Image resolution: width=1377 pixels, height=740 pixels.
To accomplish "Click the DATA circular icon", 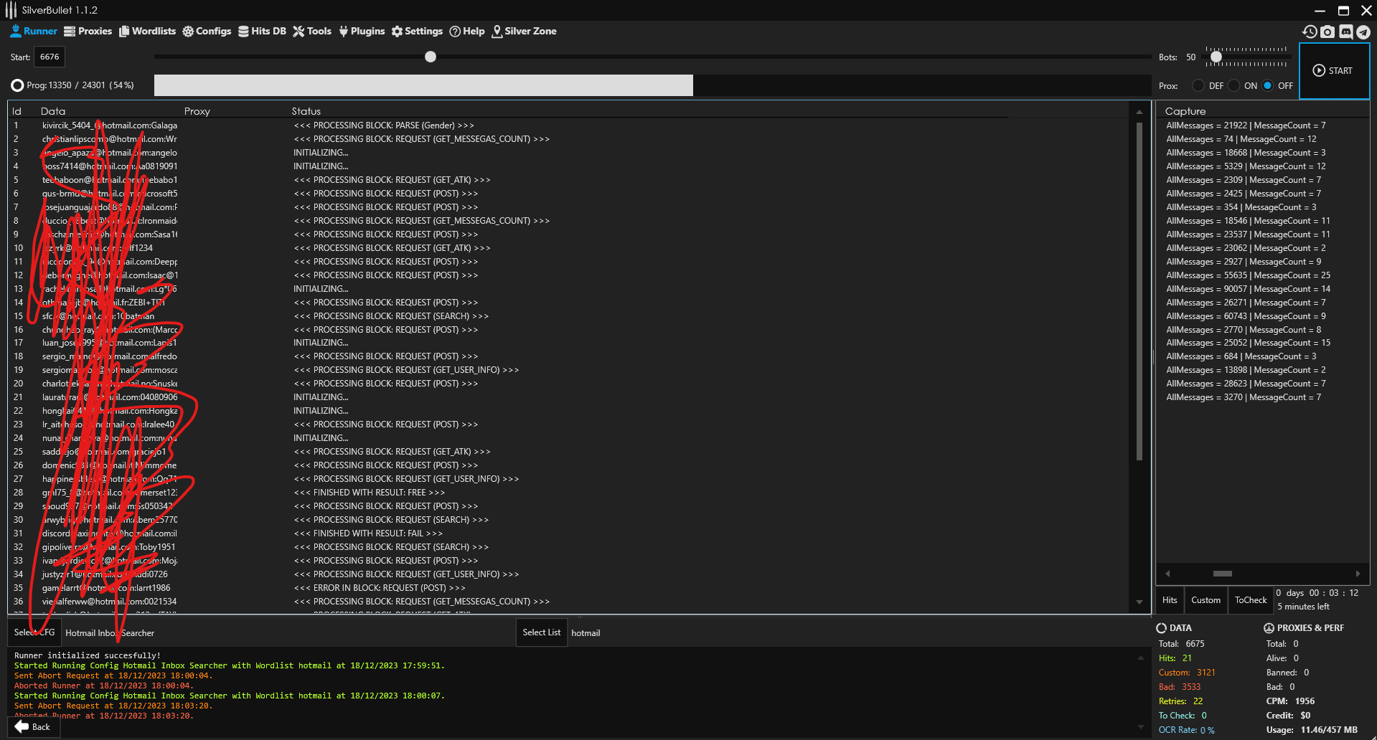I will click(x=1161, y=628).
